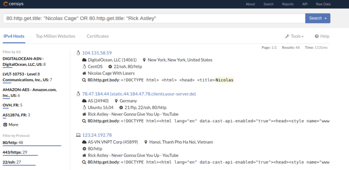Viewport: 349px width, 170px height.
Task: Click the laptop icon beside 123.24.192.78
Action: click(x=78, y=135)
